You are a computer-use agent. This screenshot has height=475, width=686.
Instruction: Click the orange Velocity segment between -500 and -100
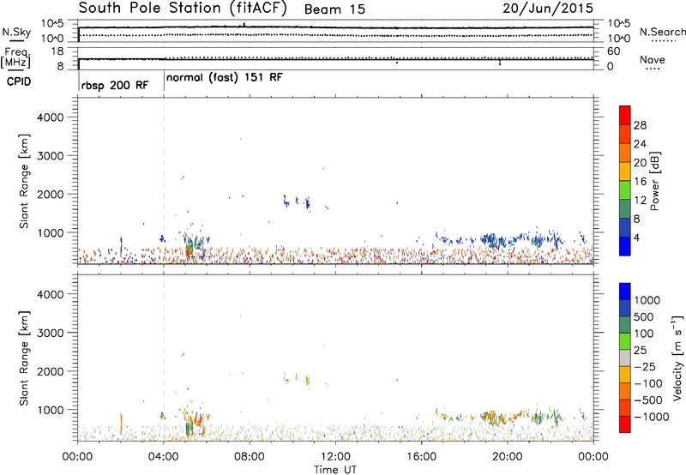[x=625, y=391]
